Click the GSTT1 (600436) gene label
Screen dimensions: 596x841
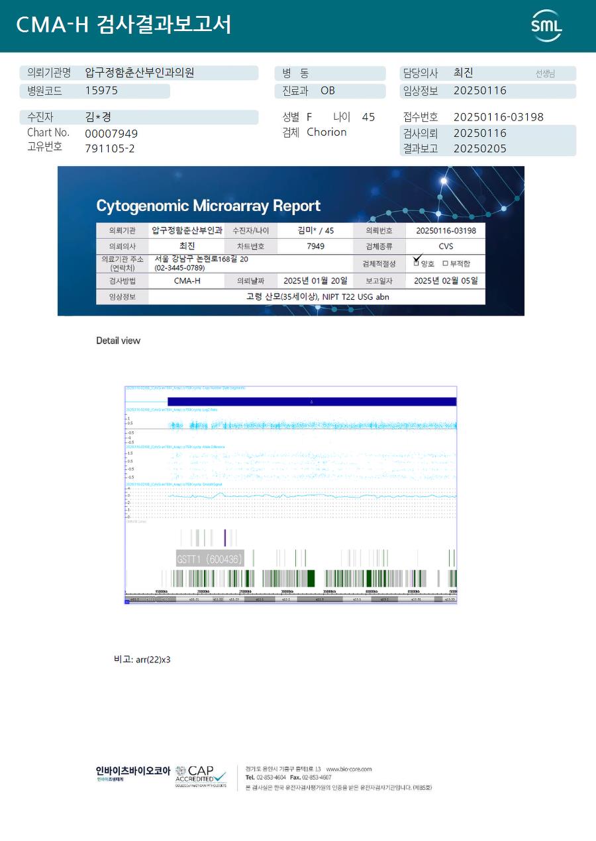click(x=209, y=559)
